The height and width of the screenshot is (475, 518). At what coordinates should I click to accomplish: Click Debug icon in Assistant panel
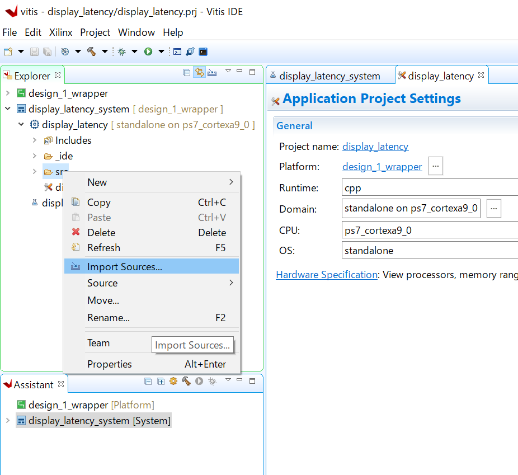pos(212,381)
